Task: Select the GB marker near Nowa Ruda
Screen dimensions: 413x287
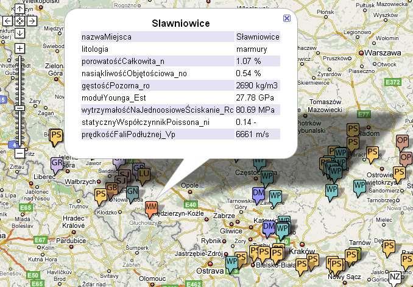Action: [x=111, y=190]
